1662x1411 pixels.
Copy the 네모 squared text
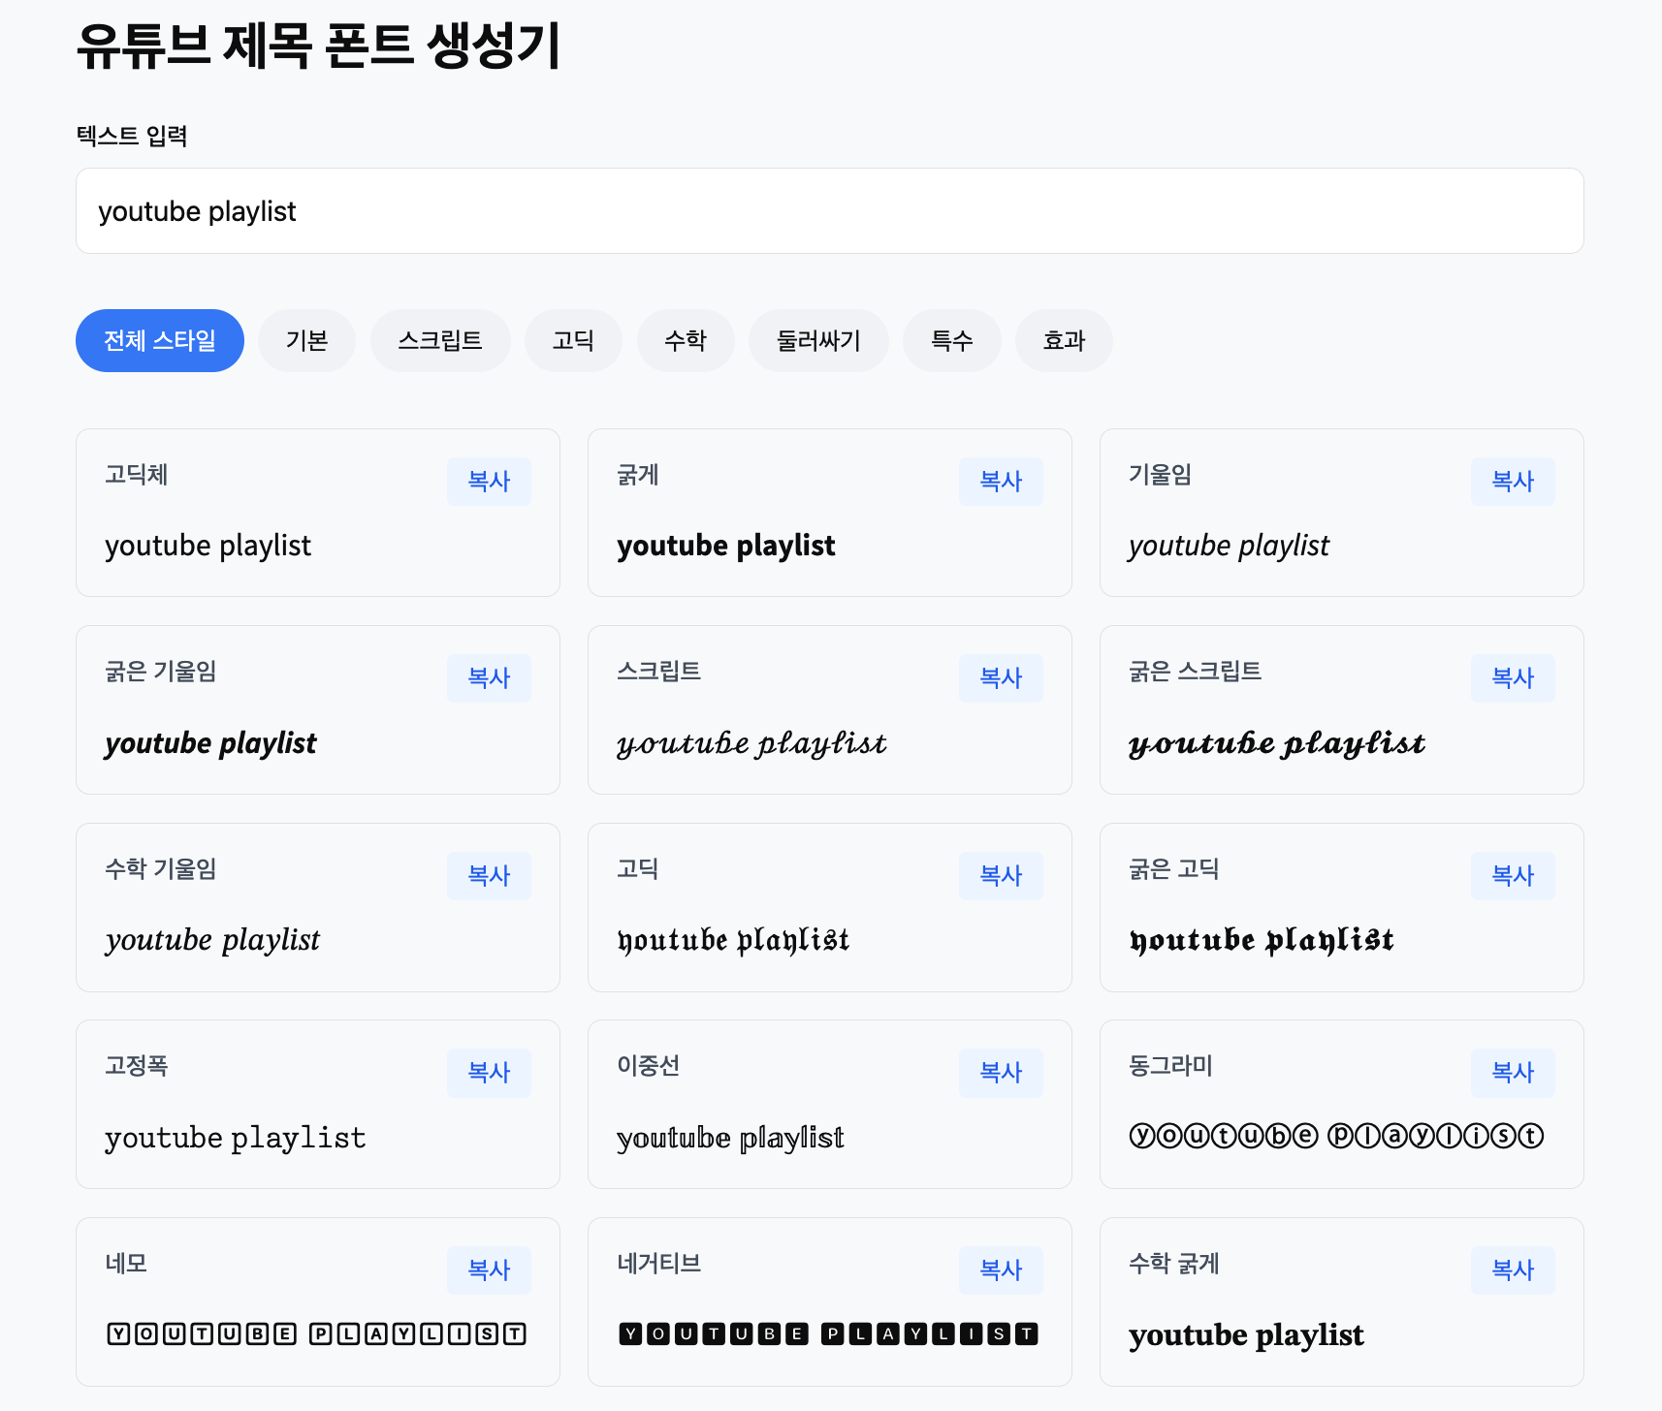(489, 1270)
